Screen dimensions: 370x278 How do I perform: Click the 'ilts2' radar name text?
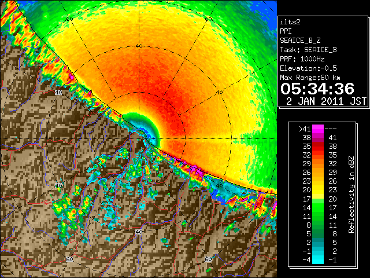pos(290,22)
